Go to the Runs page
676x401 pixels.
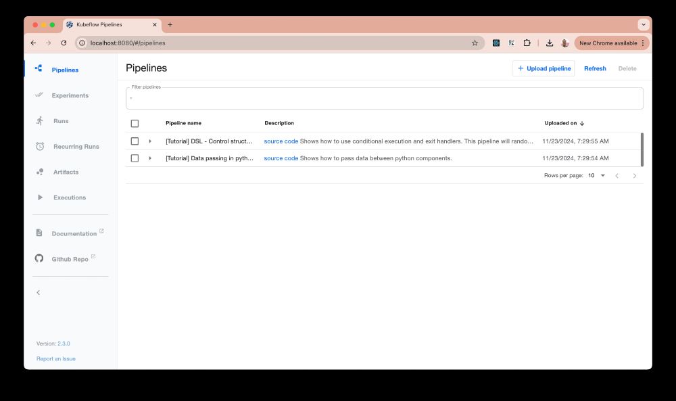61,121
